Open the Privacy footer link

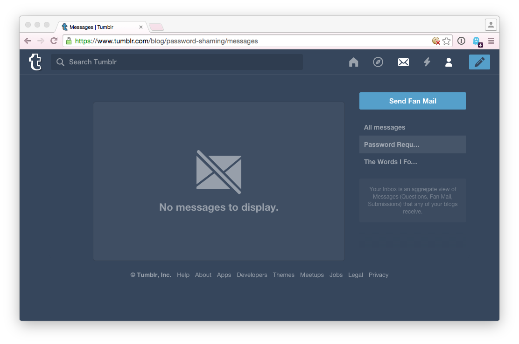(x=379, y=275)
